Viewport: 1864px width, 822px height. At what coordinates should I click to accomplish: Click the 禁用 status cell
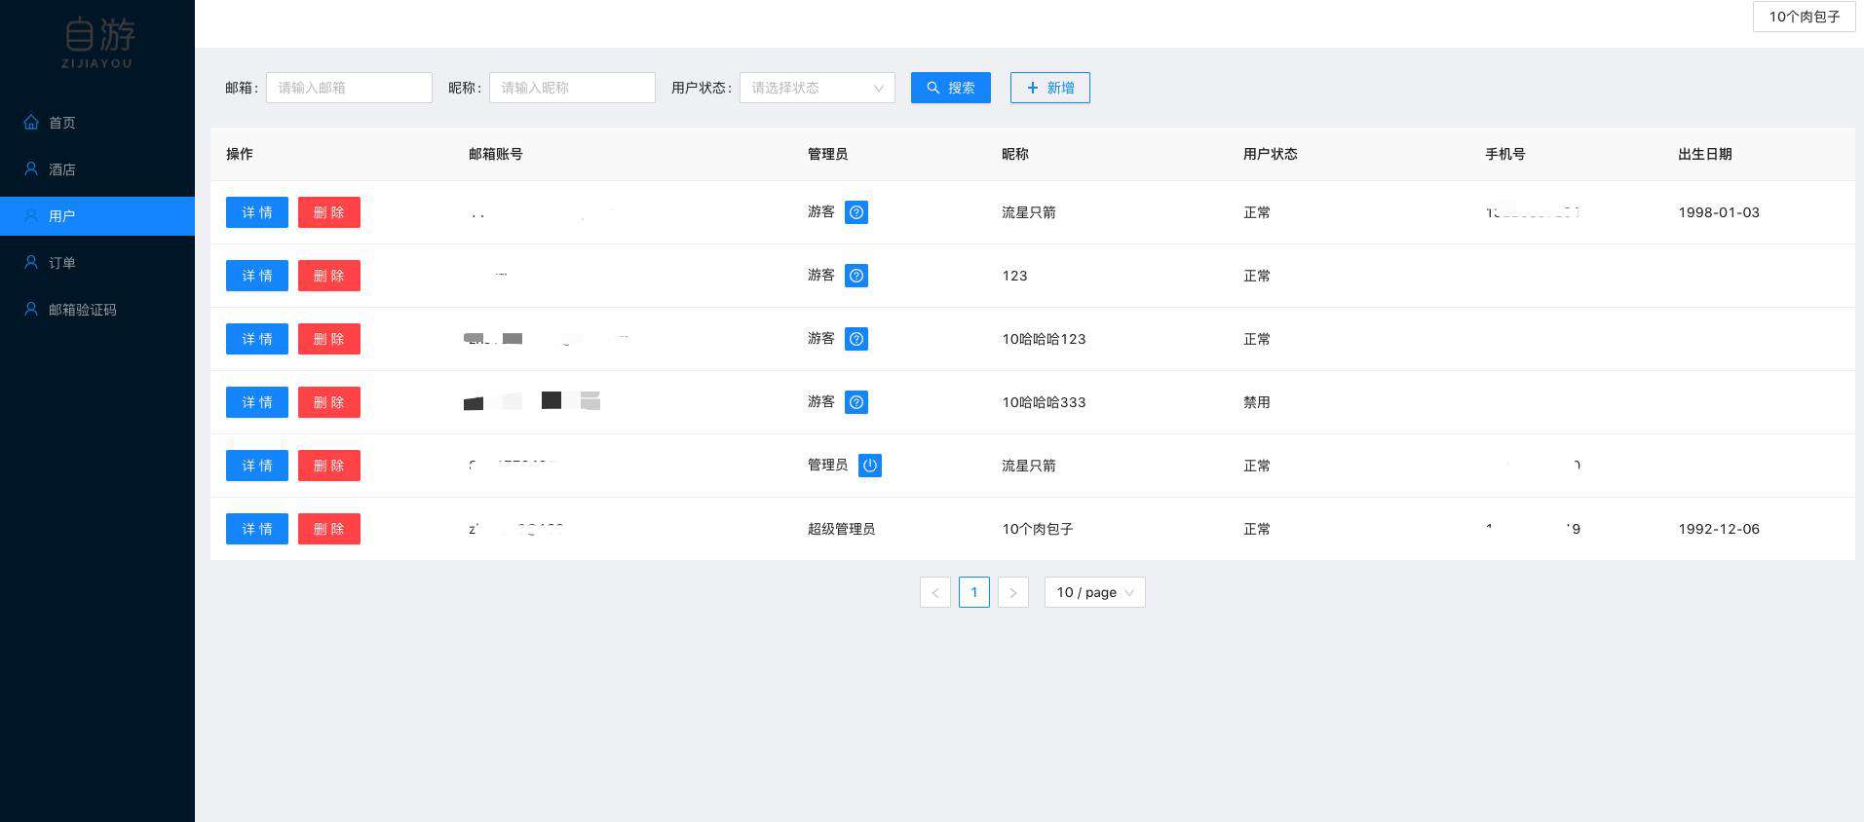click(x=1257, y=402)
